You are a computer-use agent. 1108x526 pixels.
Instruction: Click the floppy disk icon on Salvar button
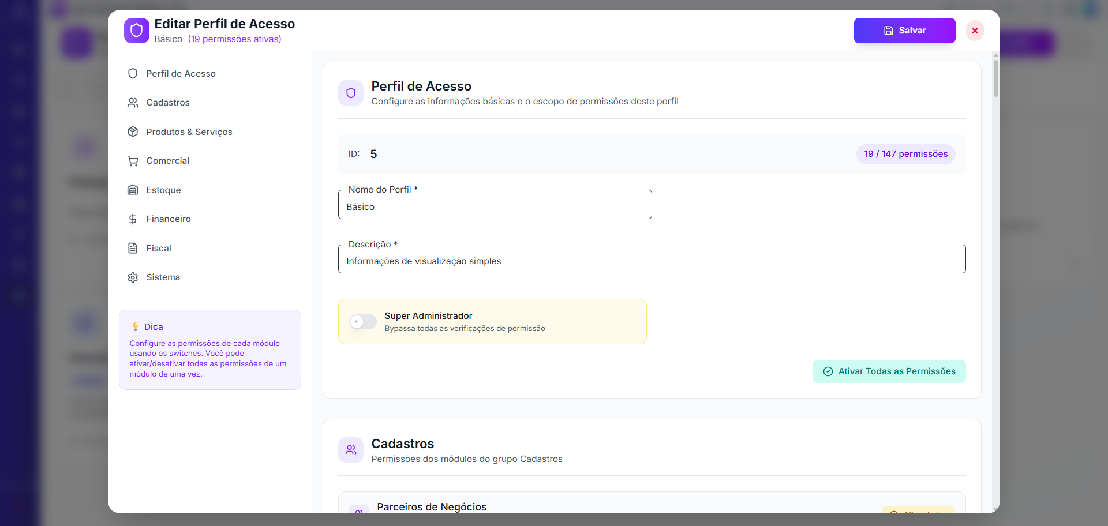[889, 31]
